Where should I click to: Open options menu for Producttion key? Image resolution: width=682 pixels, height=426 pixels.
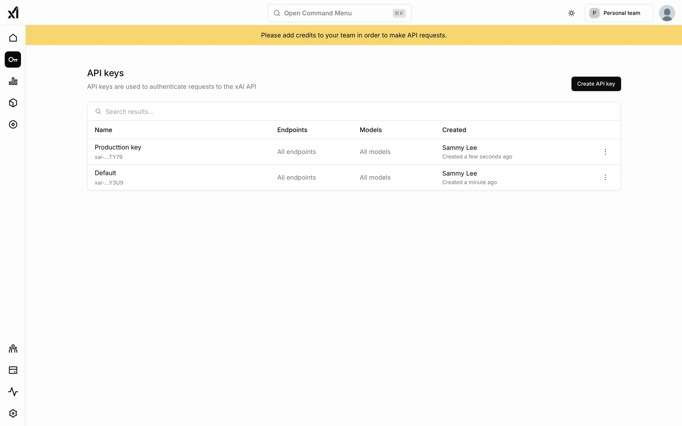[605, 152]
